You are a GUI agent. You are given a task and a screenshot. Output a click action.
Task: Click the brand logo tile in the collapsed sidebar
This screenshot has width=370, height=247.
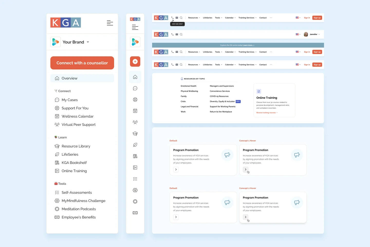point(135,42)
